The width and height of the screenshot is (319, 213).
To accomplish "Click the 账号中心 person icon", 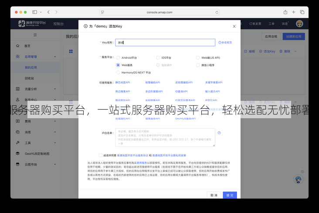I will [18, 100].
